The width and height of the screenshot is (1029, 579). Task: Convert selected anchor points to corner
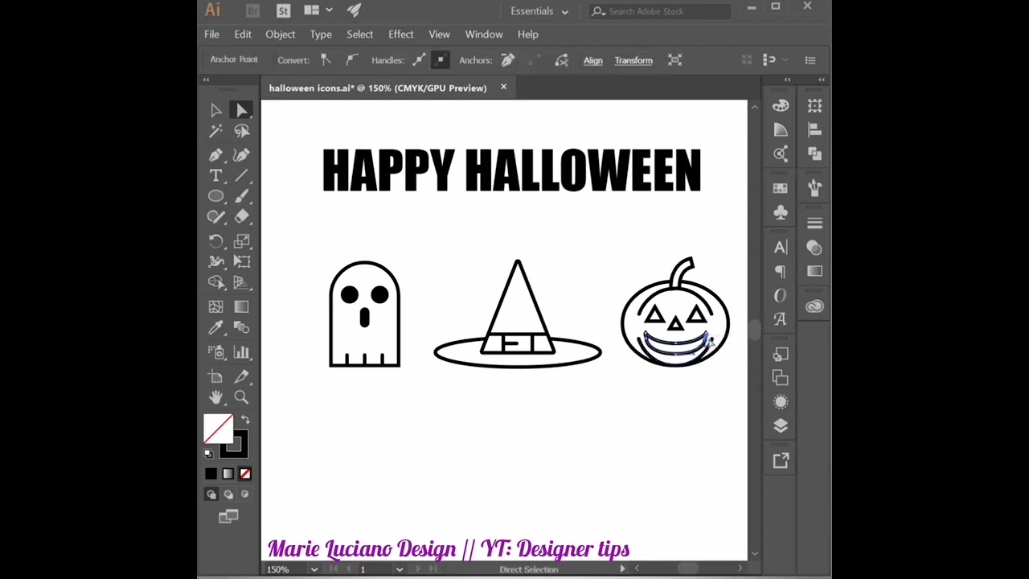(x=326, y=60)
